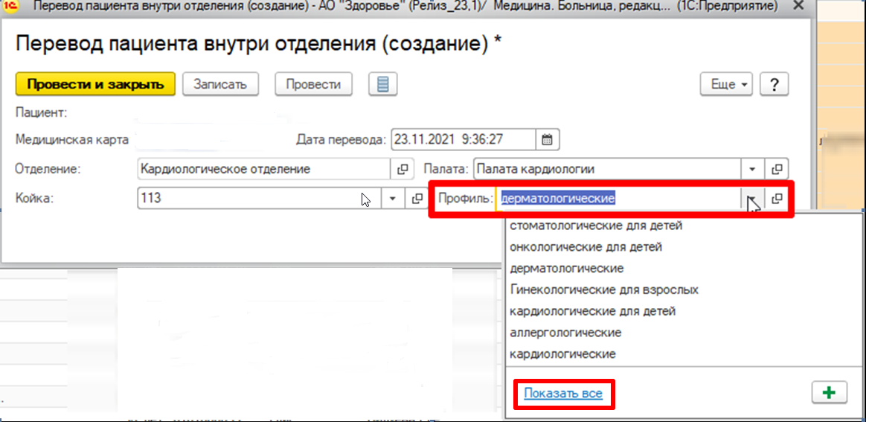Follow the Показать все link
The width and height of the screenshot is (869, 422).
point(563,393)
